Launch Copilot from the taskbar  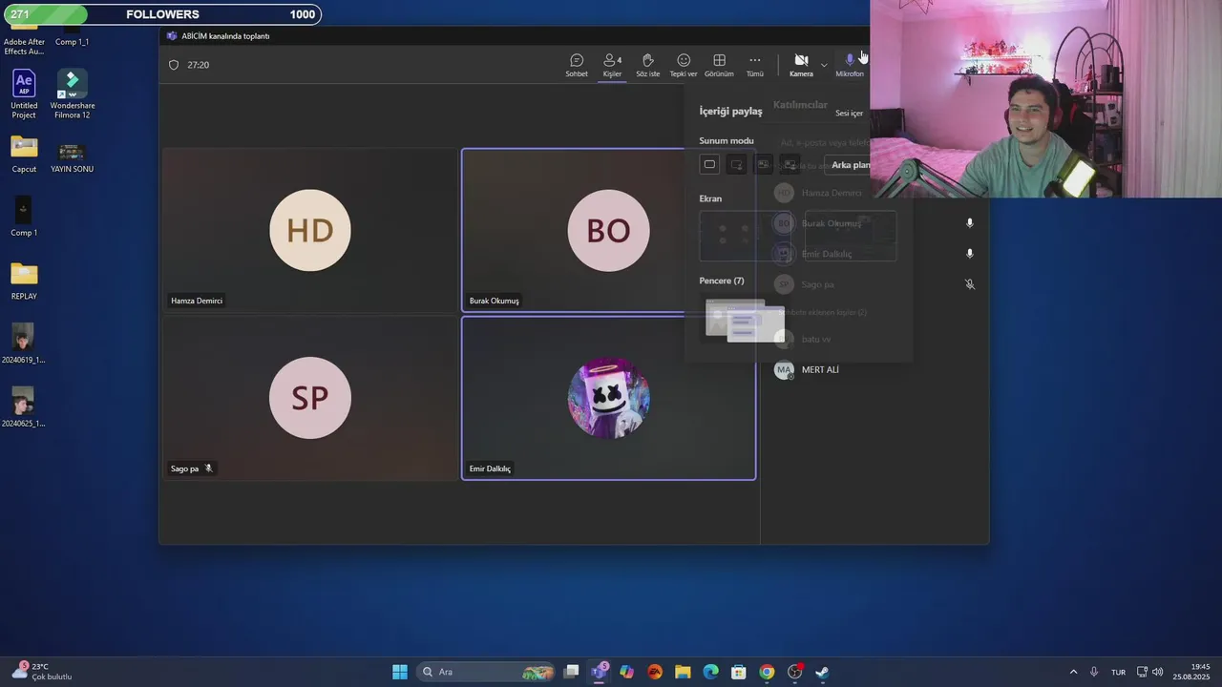click(x=626, y=672)
